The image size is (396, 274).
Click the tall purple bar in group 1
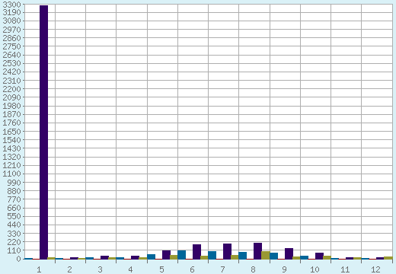pyautogui.click(x=43, y=132)
